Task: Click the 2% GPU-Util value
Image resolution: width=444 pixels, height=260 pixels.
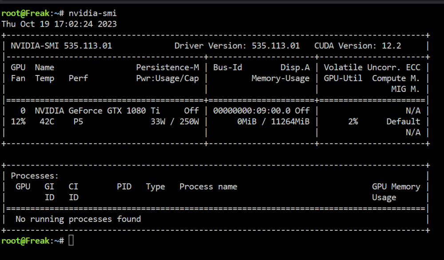Action: [353, 122]
